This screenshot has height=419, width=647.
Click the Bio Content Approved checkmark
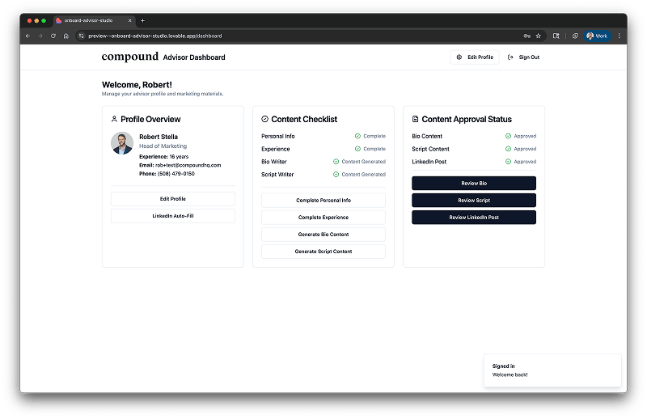[x=508, y=136]
